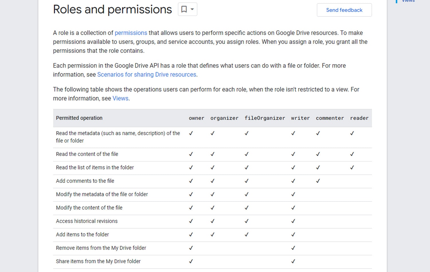Click the "Send feedback" button
430x272 pixels.
point(344,10)
